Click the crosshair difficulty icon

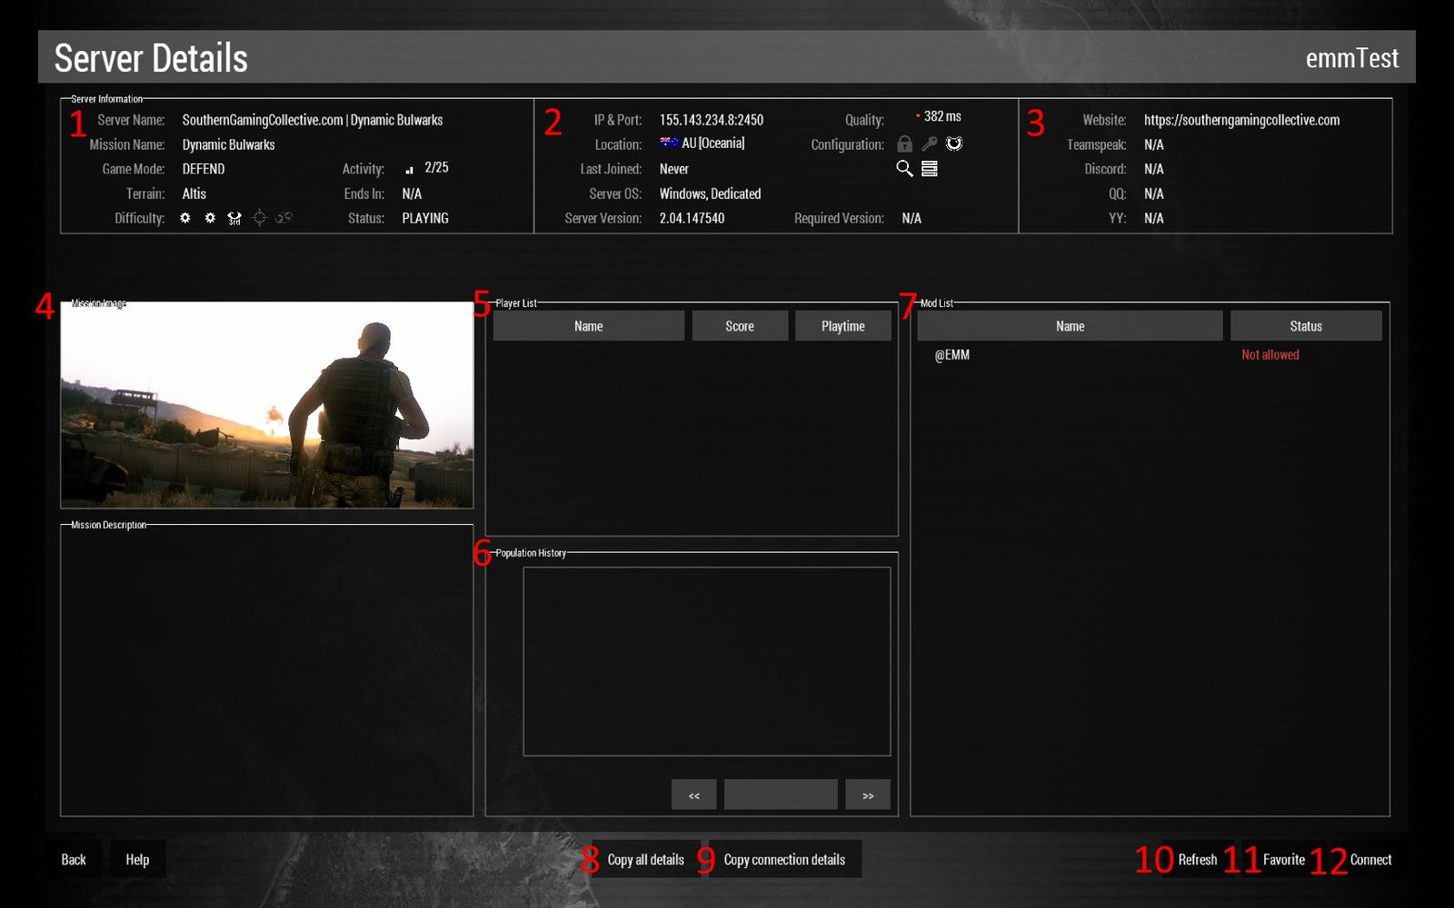(x=257, y=218)
